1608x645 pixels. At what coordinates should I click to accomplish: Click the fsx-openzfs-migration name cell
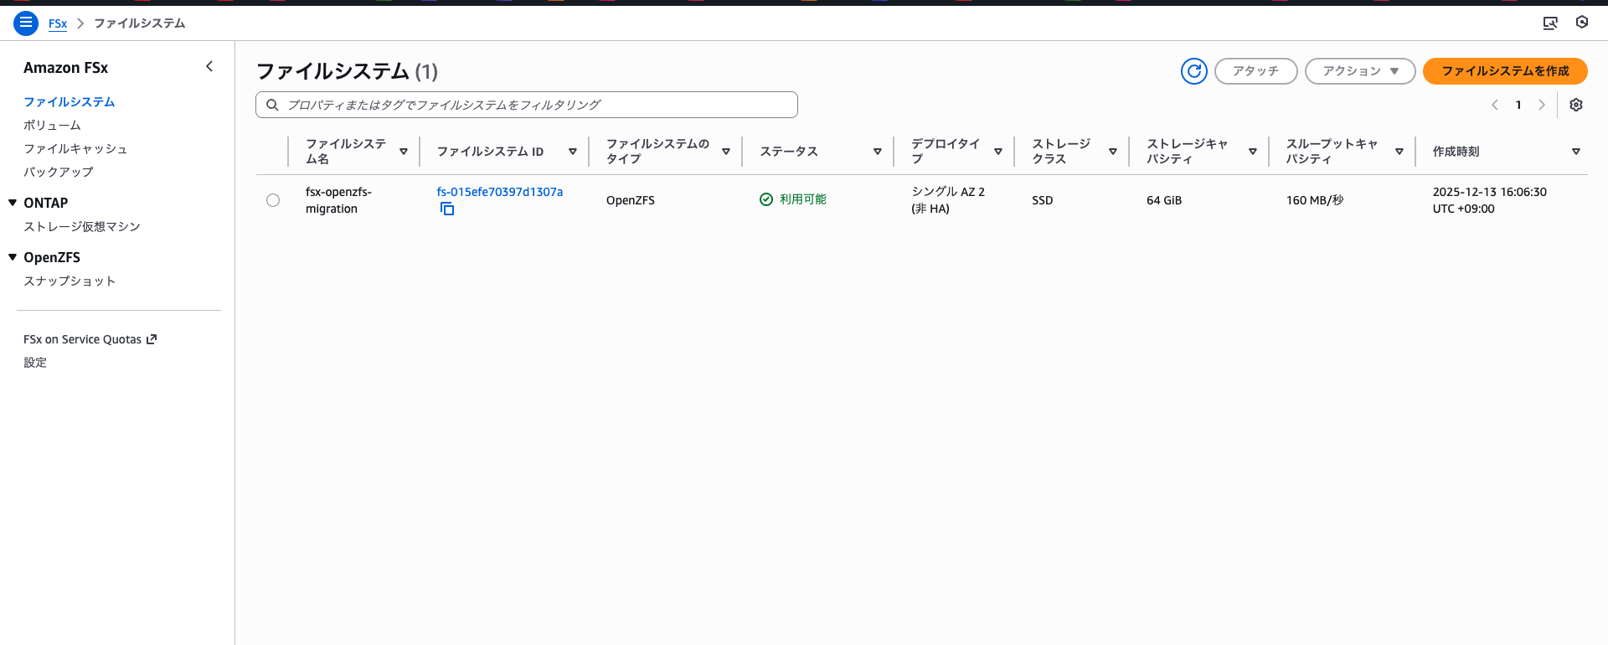tap(338, 200)
